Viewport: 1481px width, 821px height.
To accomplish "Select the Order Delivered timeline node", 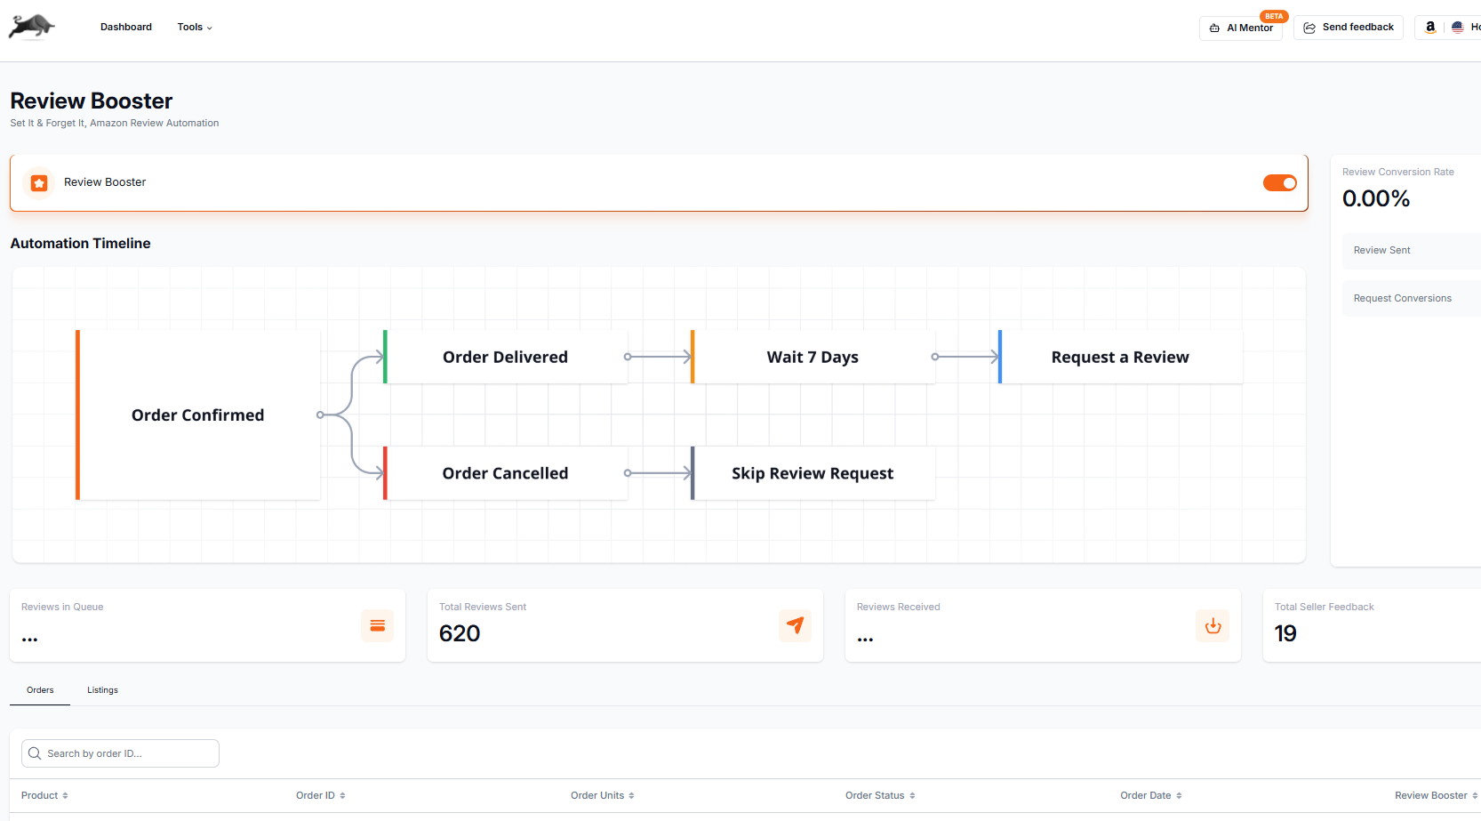I will click(505, 357).
